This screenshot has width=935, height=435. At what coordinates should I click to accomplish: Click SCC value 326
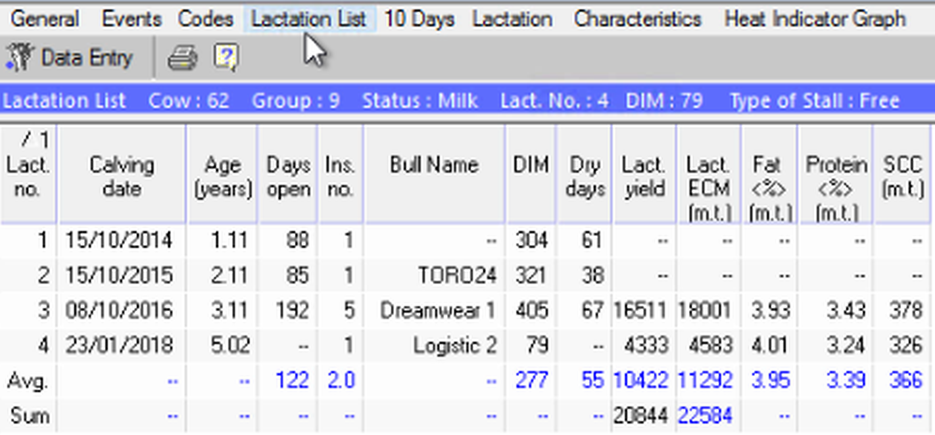coord(906,345)
